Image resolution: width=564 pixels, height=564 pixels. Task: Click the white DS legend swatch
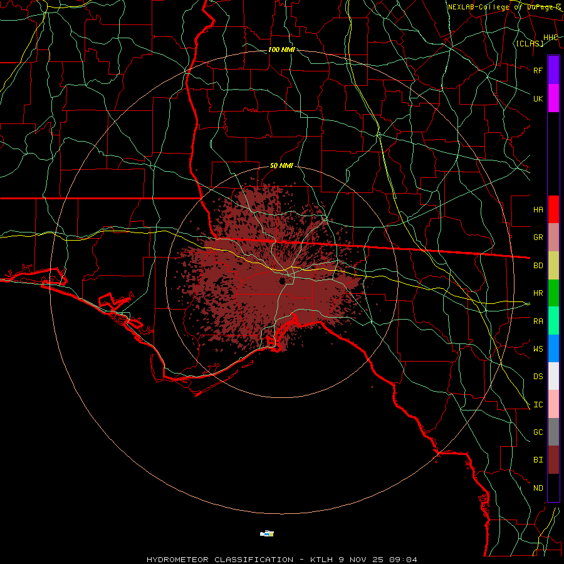point(553,376)
